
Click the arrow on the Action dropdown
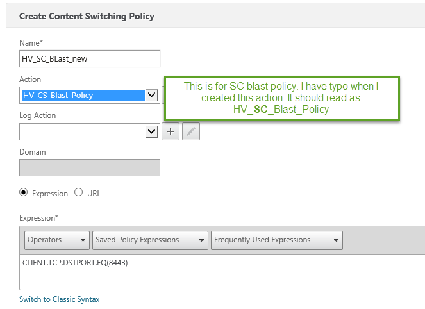coord(152,96)
